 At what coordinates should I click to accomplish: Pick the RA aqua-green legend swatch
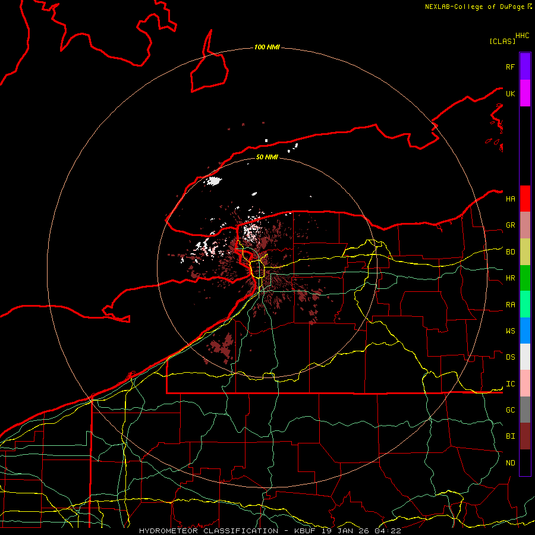tap(525, 304)
